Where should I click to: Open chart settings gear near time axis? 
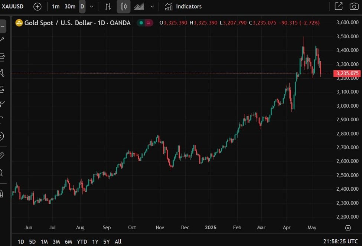348,228
